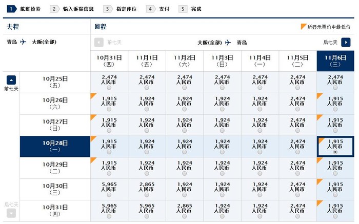
Task: Click the orange lowest-fare triangle in the legend
Action: 303,27
